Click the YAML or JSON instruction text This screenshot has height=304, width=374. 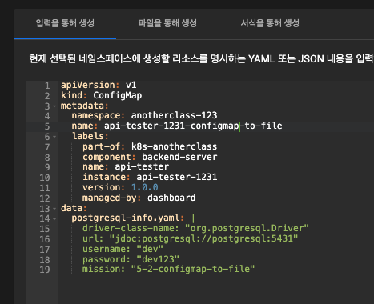201,58
